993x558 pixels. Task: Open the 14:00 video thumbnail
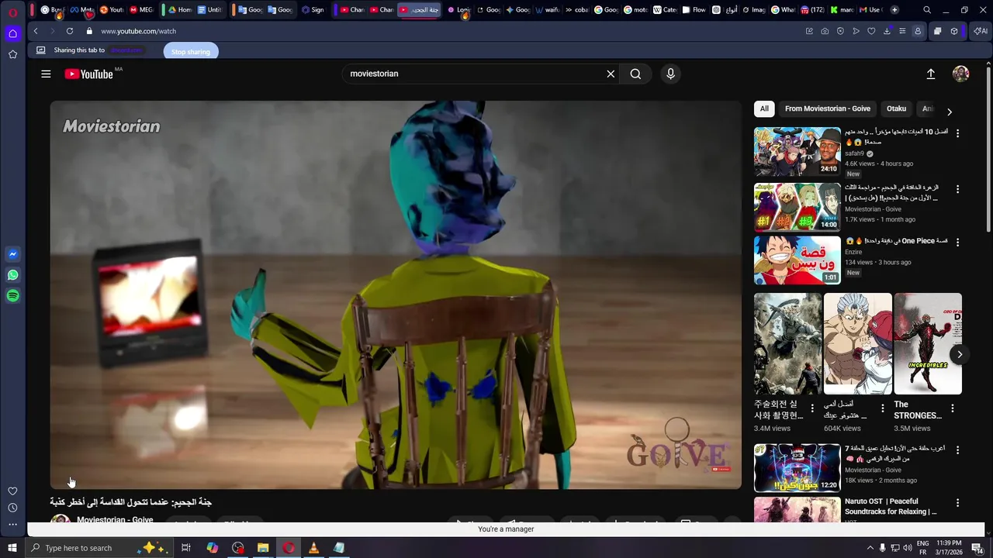pyautogui.click(x=797, y=207)
